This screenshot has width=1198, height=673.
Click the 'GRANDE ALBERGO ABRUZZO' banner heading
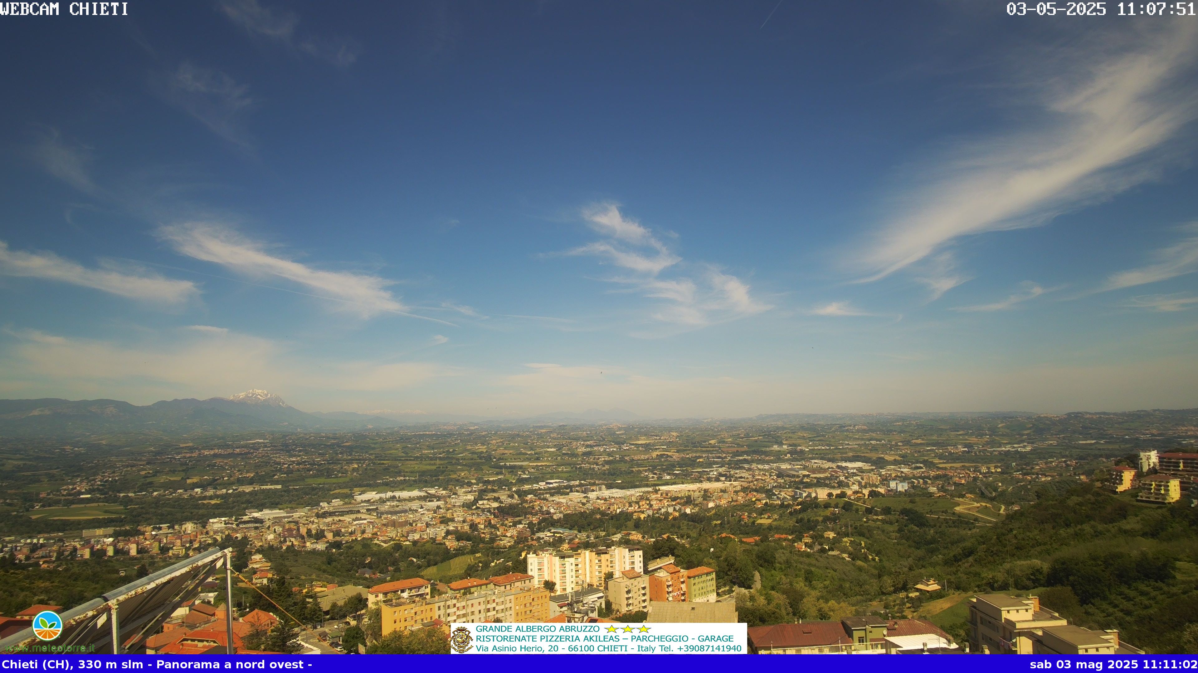click(538, 629)
